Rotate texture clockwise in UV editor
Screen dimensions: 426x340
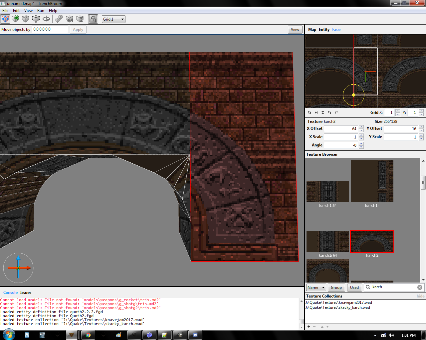click(x=336, y=113)
